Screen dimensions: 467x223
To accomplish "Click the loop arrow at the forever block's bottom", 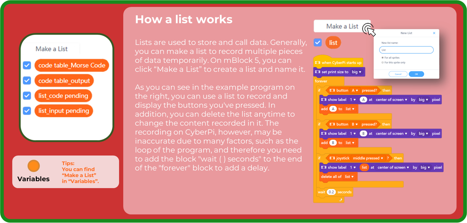I will click(341, 199).
